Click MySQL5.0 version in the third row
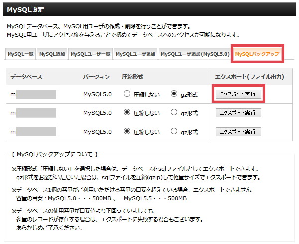Viewport: 299px width, 244px height. pyautogui.click(x=97, y=132)
